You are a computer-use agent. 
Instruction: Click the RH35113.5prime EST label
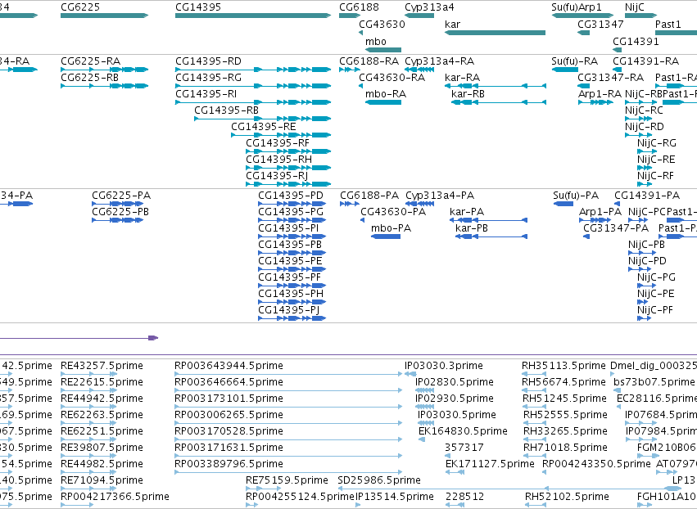(563, 366)
